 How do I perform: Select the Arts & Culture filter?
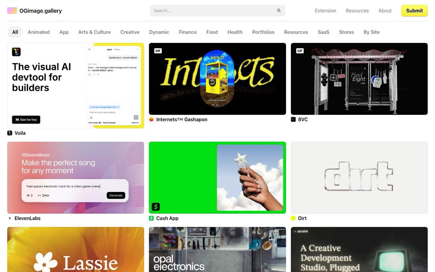94,32
